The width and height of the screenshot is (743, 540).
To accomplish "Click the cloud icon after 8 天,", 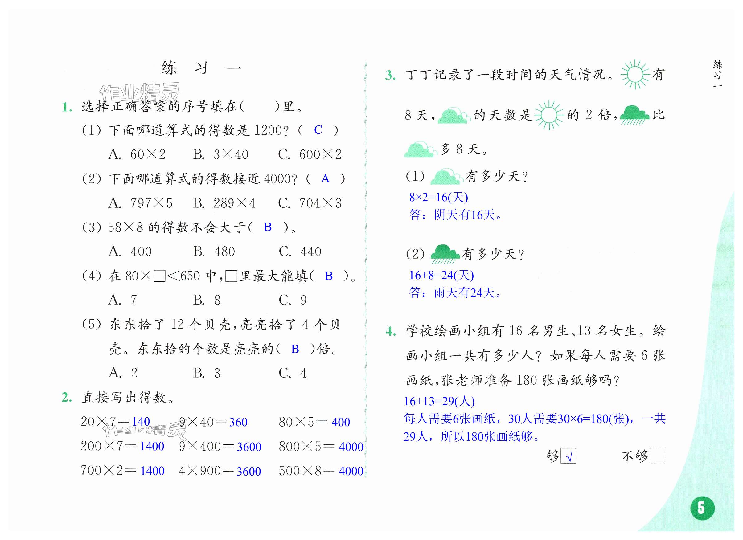I will [454, 115].
